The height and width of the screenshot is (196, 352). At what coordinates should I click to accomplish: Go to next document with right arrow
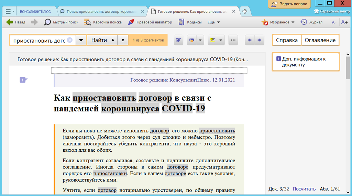click(259, 40)
